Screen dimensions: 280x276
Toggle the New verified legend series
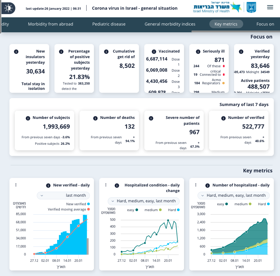78,204
